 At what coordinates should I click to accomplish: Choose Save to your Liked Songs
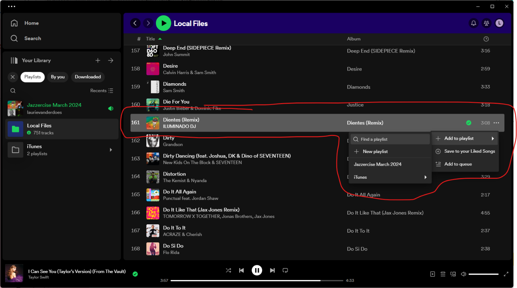tap(465, 152)
